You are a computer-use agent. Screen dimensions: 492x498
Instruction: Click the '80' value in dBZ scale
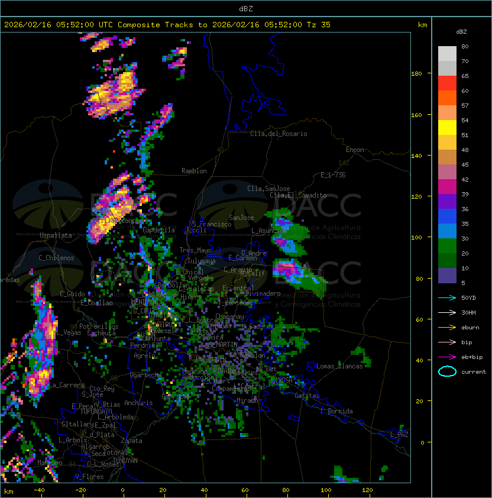click(465, 46)
